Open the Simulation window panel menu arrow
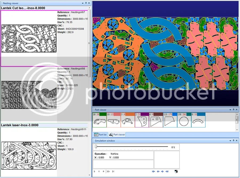240x178 pixels. pyautogui.click(x=230, y=140)
